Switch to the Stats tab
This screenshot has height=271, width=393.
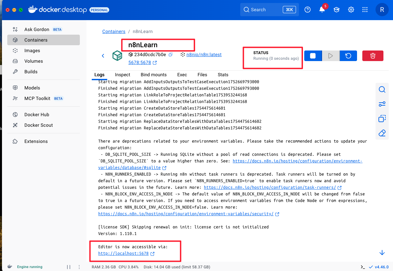(x=223, y=75)
